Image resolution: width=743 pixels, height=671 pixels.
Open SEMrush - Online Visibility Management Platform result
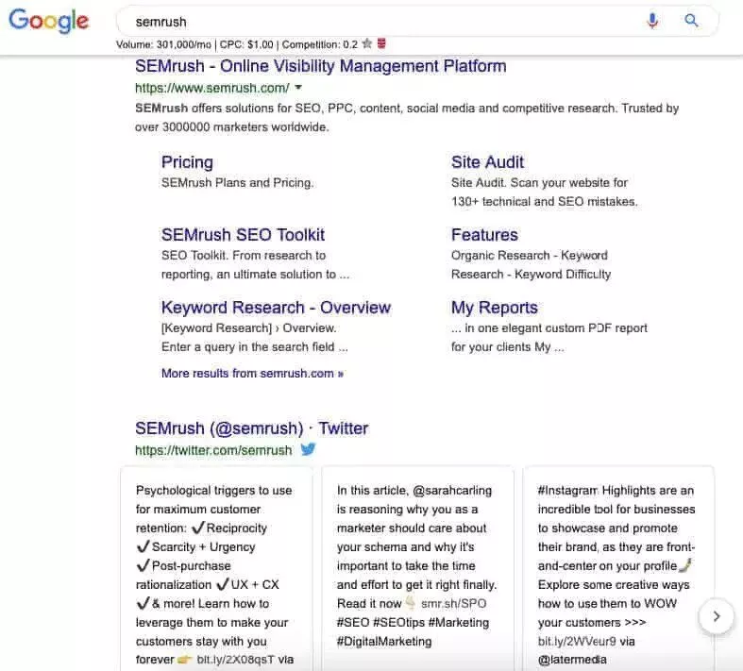click(320, 66)
